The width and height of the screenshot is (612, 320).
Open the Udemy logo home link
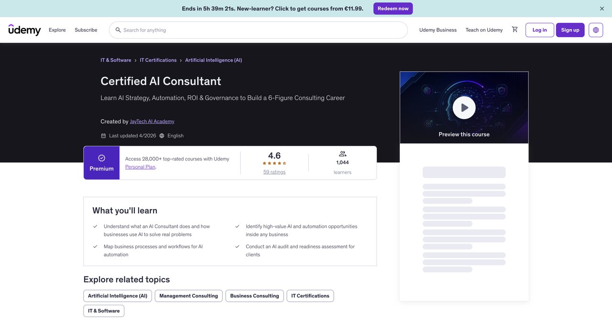pyautogui.click(x=24, y=30)
